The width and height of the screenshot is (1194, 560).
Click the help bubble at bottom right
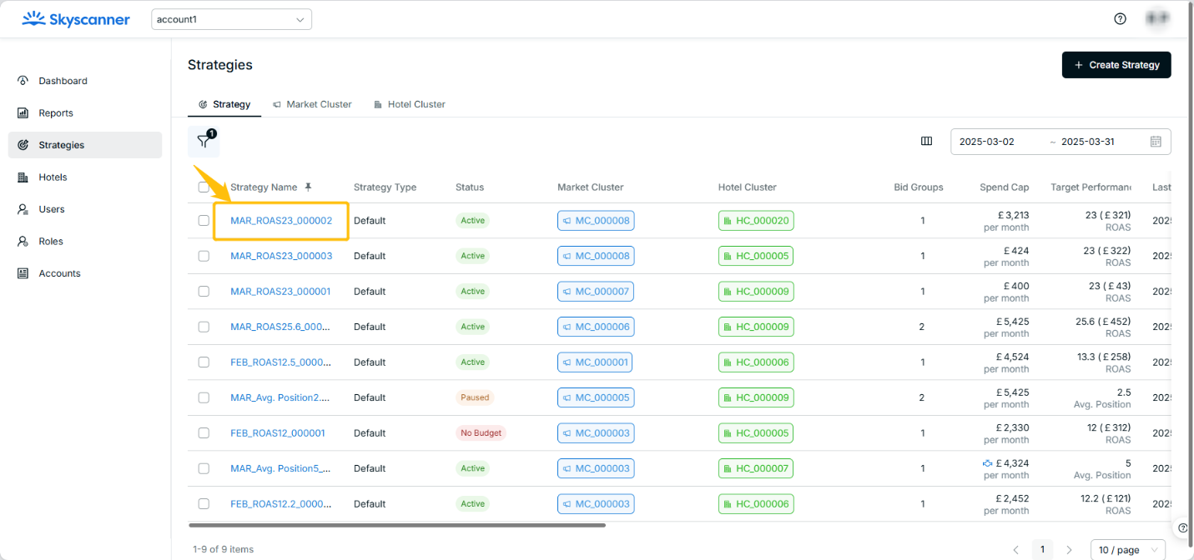(1182, 527)
